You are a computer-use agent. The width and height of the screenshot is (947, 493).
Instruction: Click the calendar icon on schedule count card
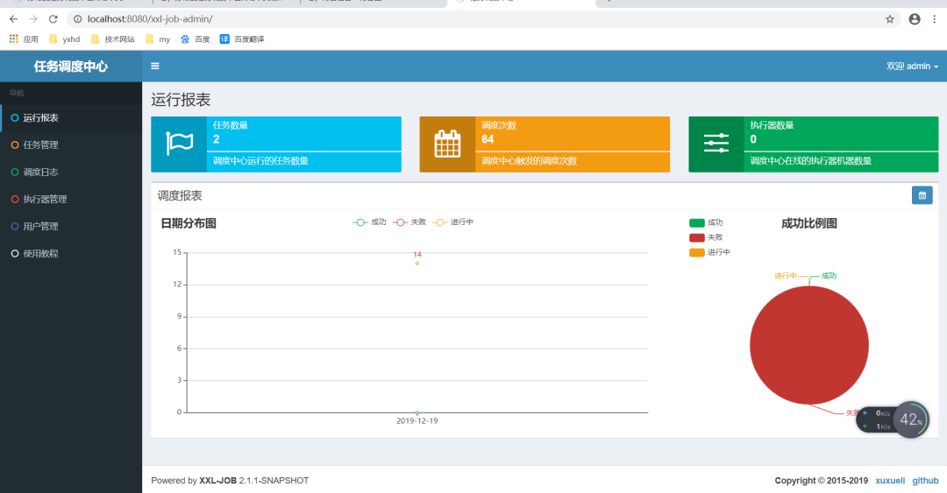pos(447,144)
